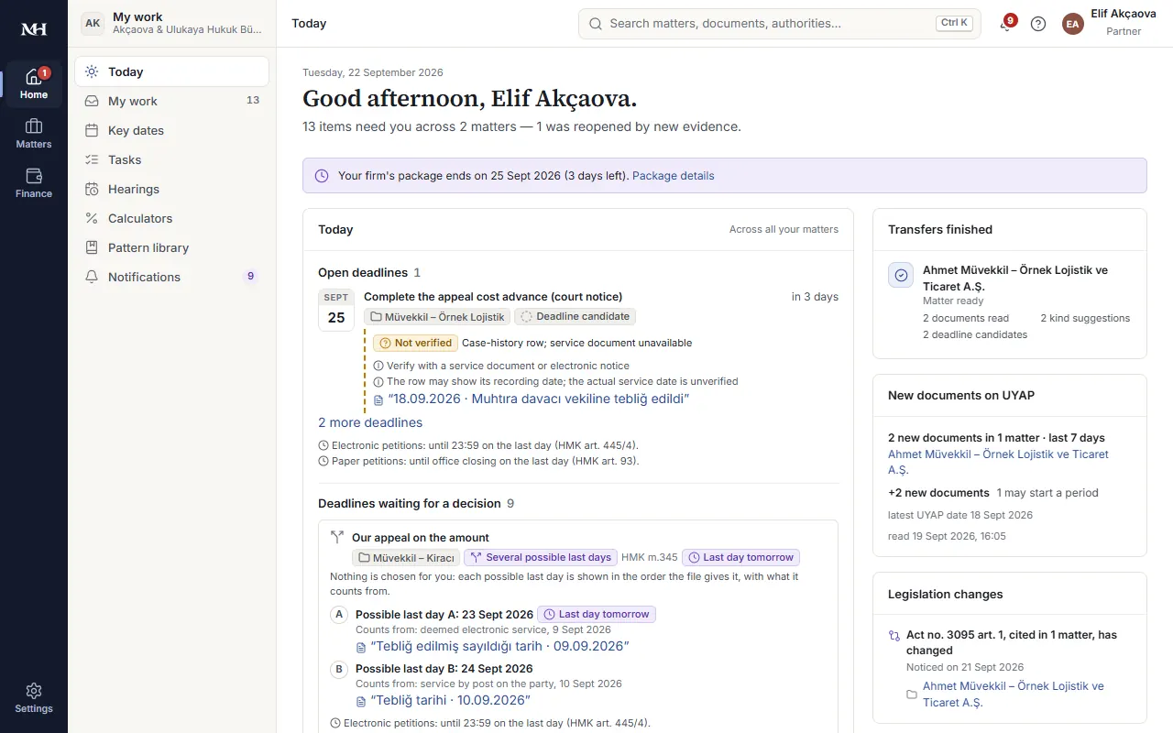Select possible last day option A
The height and width of the screenshot is (733, 1173).
pos(339,615)
